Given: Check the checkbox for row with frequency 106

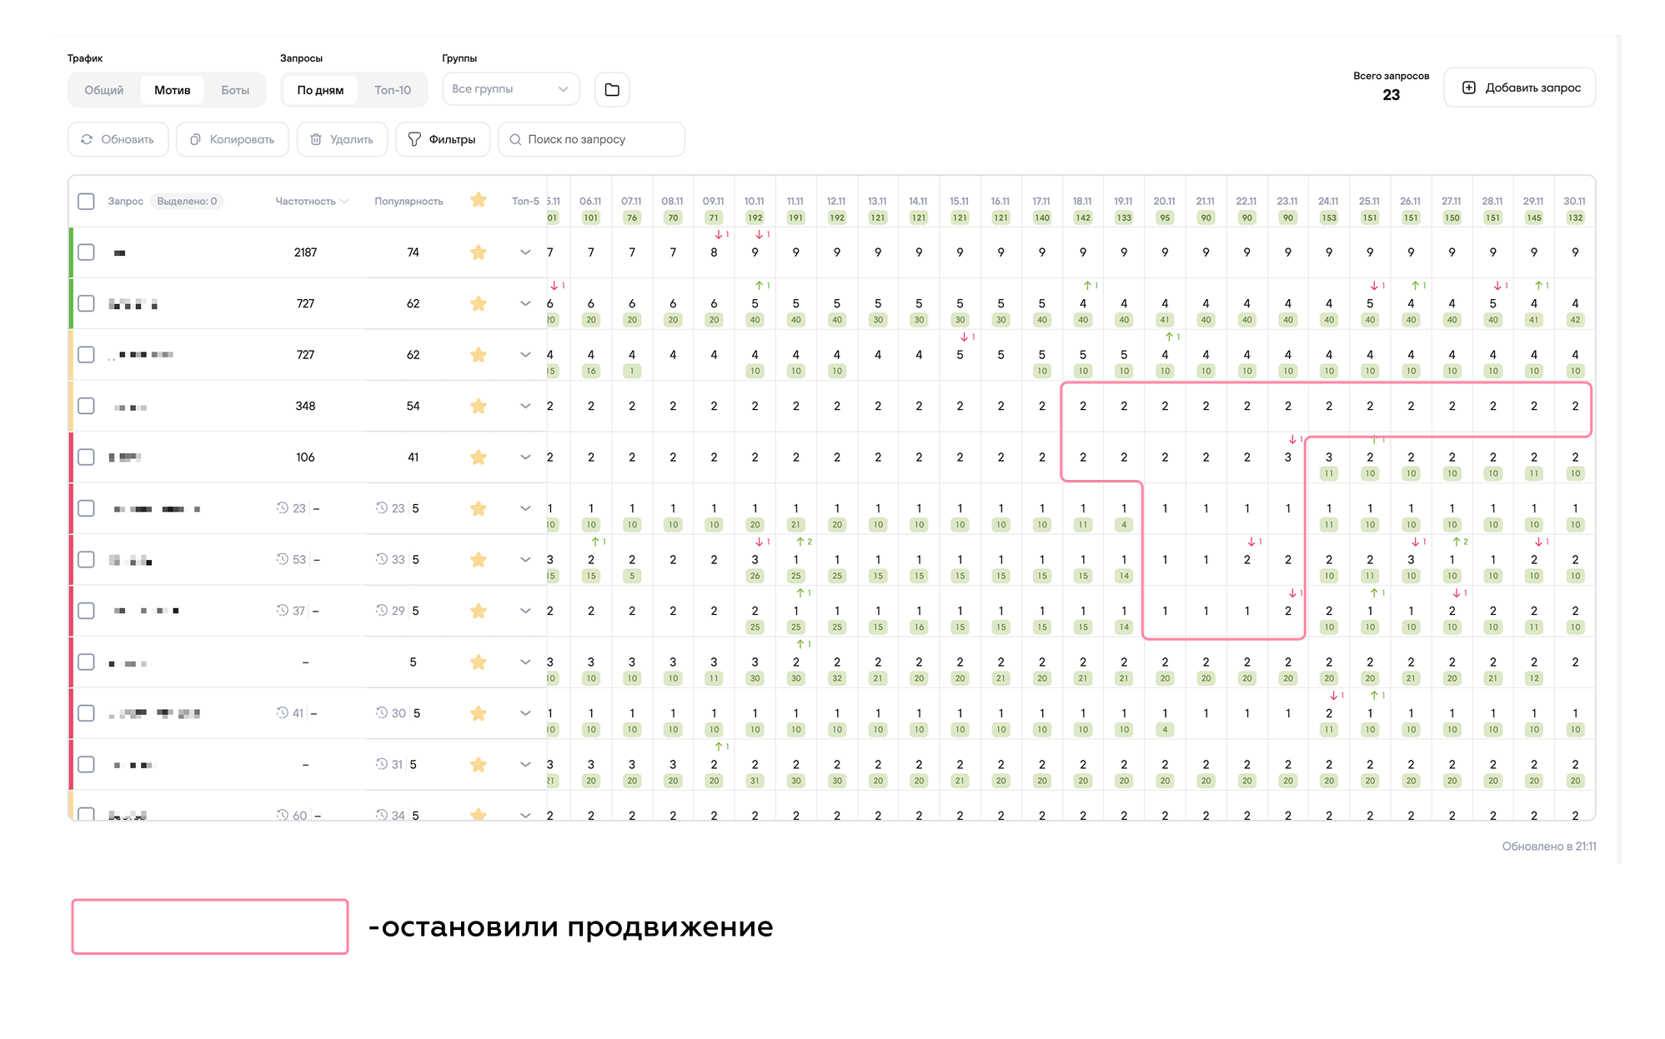Looking at the screenshot, I should tap(86, 457).
